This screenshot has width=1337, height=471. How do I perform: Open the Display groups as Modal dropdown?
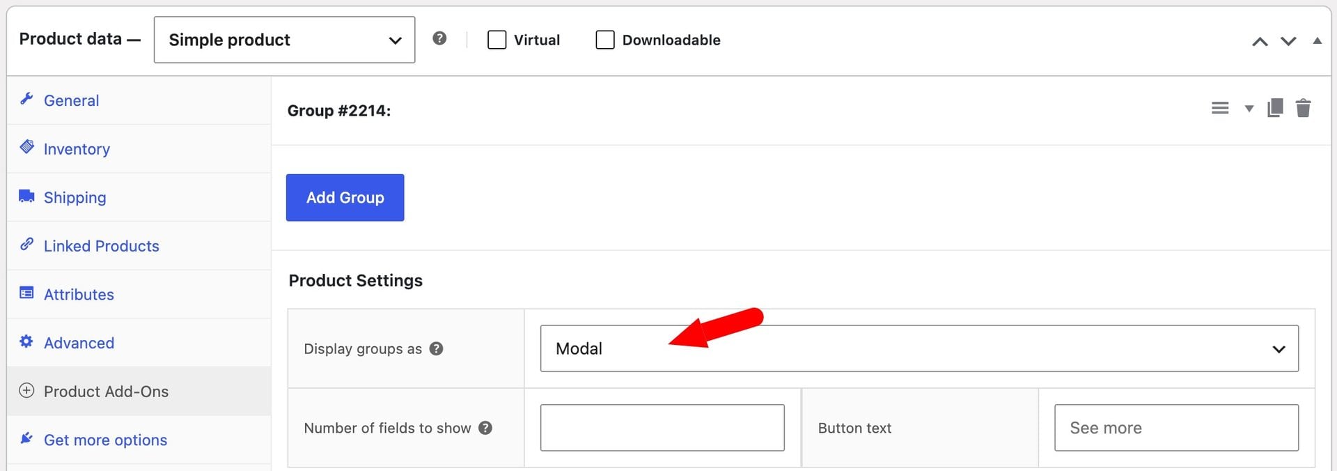coord(919,348)
